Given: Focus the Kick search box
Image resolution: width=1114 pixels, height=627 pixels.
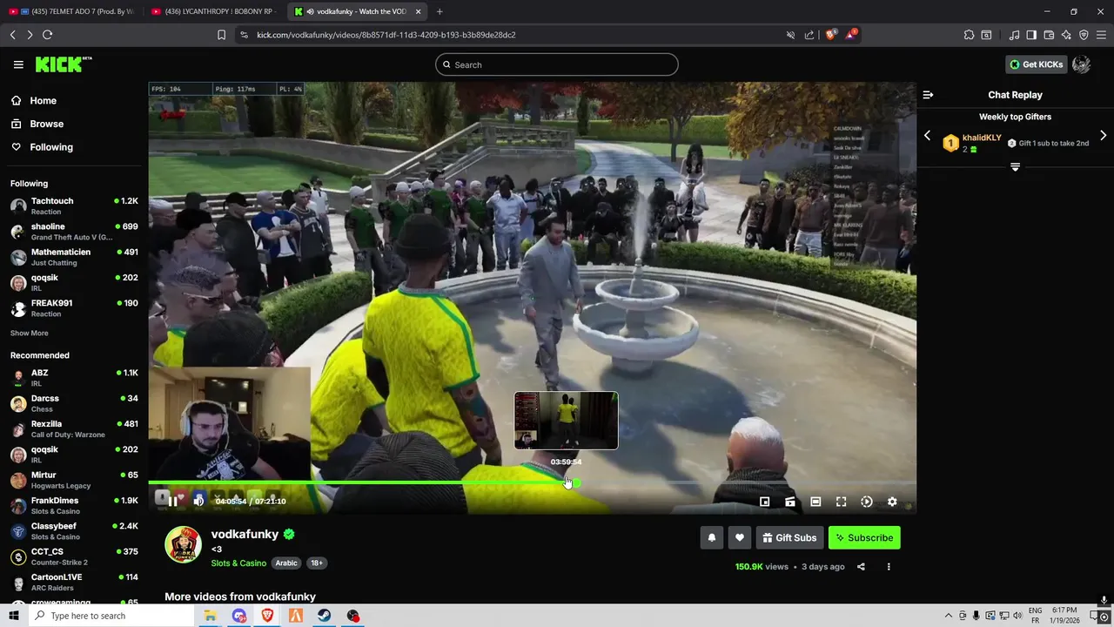Looking at the screenshot, I should [557, 64].
